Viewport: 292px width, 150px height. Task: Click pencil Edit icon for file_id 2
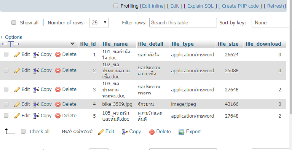[x=17, y=70]
